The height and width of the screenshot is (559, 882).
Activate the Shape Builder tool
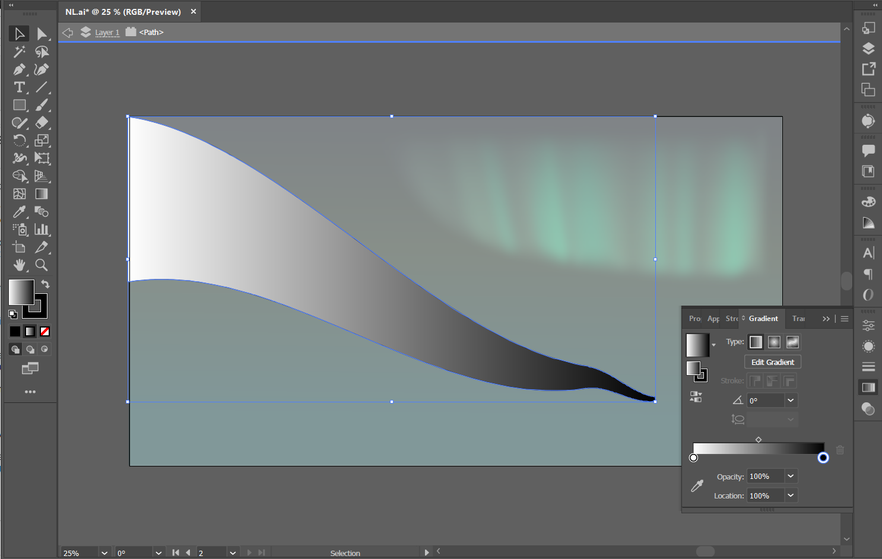click(20, 176)
